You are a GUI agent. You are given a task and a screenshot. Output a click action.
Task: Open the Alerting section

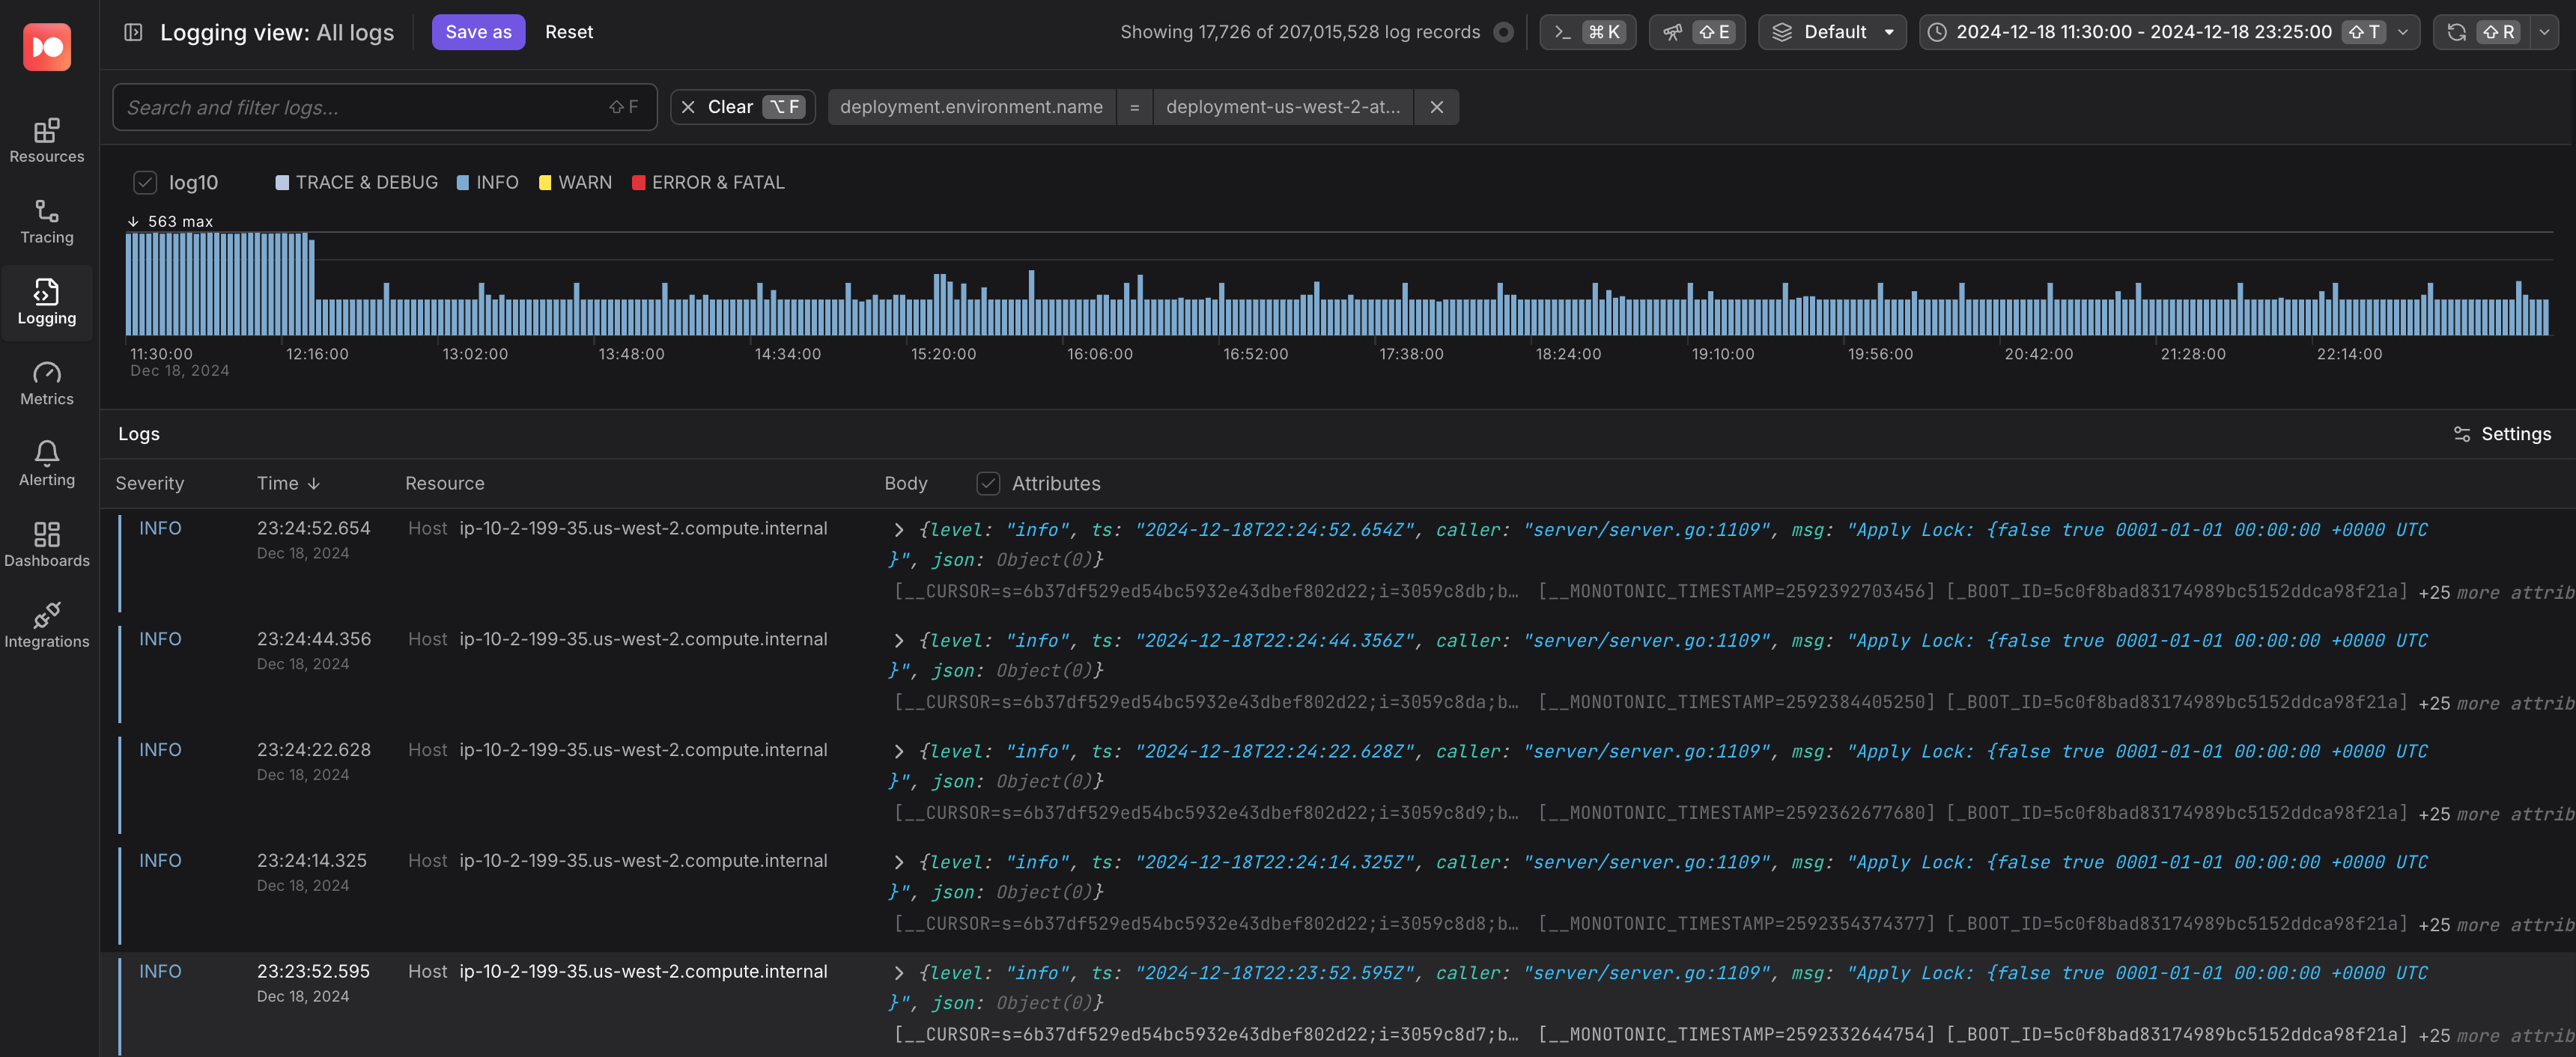[47, 465]
